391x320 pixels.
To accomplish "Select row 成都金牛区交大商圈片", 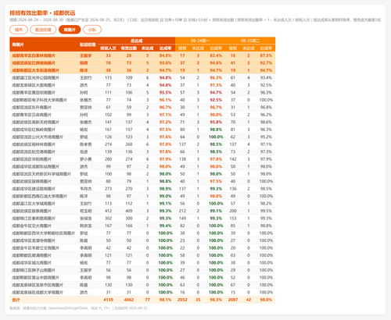I will coord(142,226).
